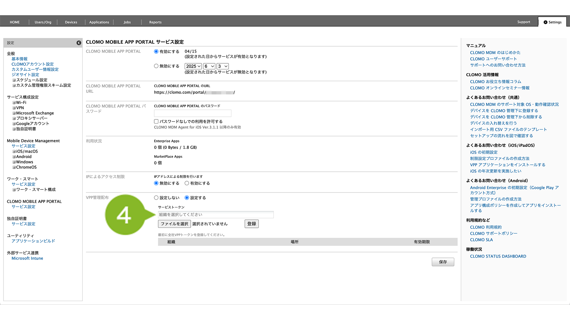Open インポート用 CSV ファイルのテンプレート link
This screenshot has width=570, height=320.
click(x=508, y=130)
